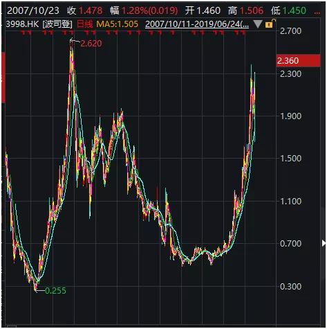327x329 pixels.
Task: Click the 2.620 high price marker
Action: tap(91, 44)
